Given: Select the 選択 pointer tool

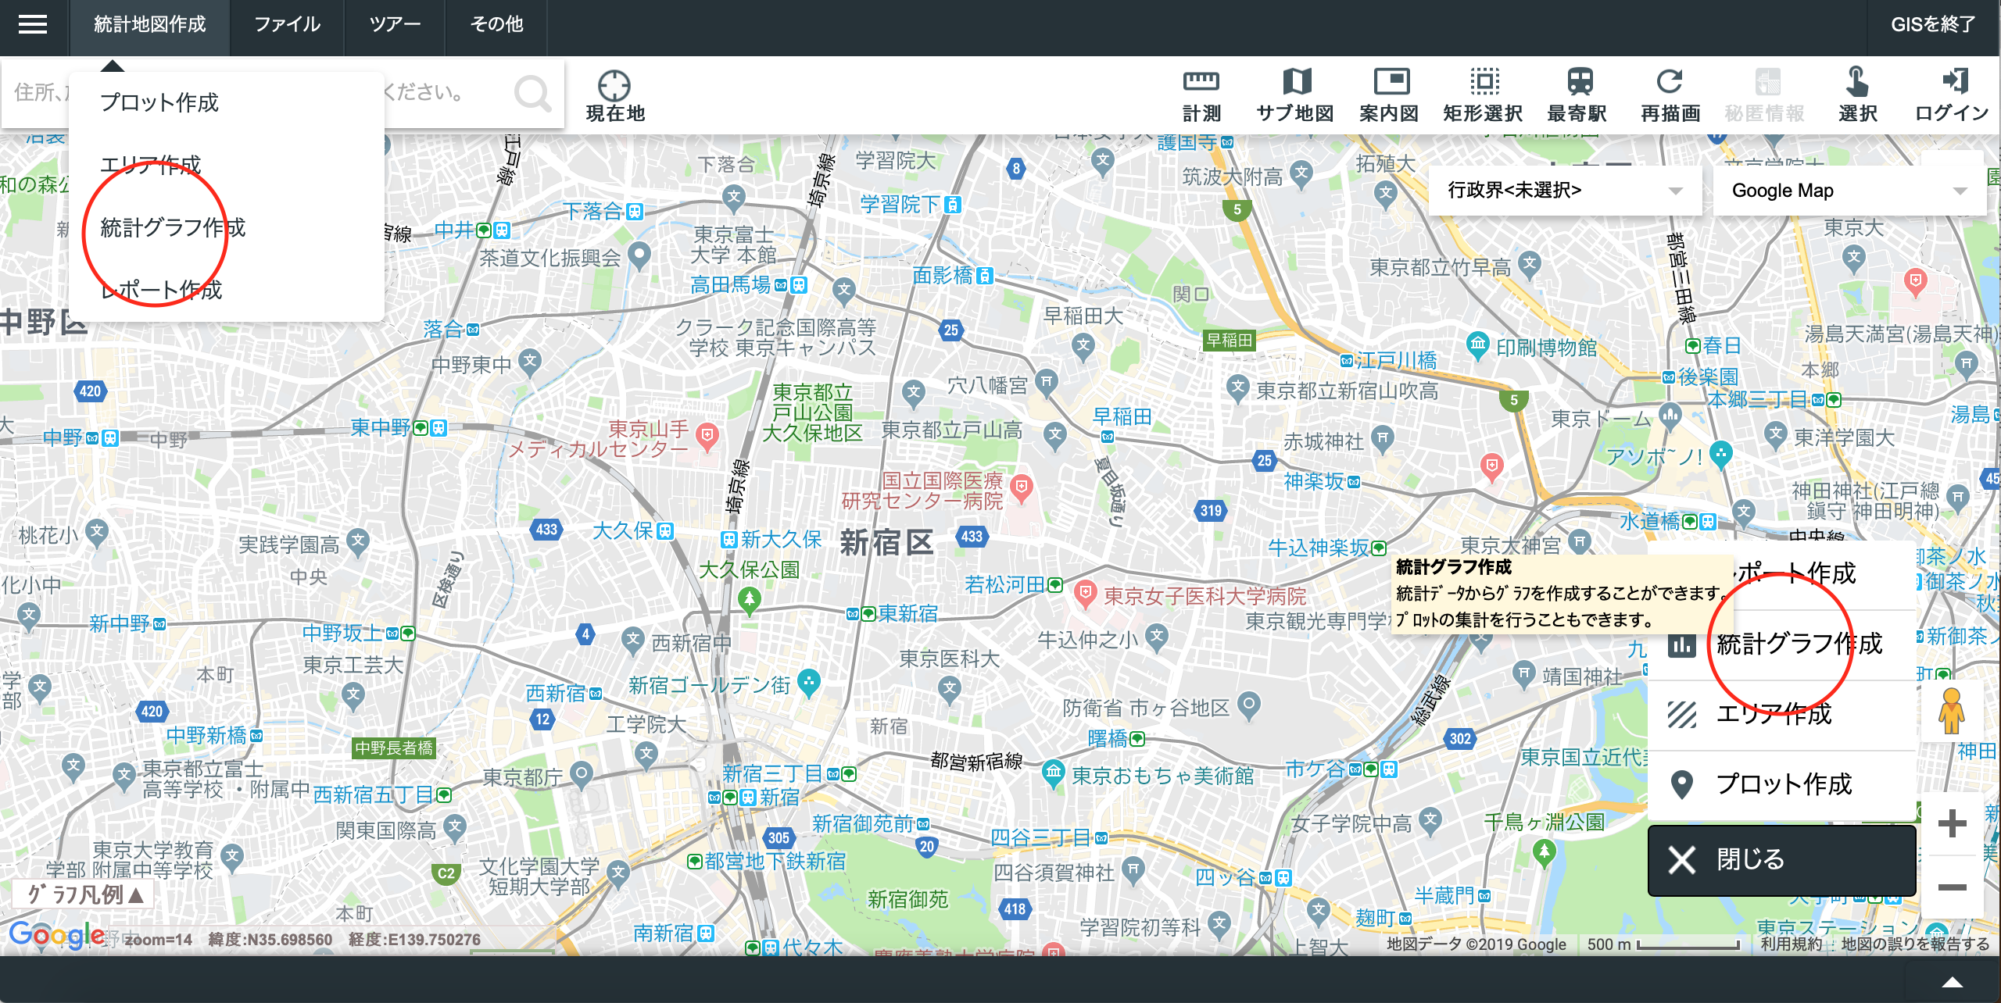Looking at the screenshot, I should [1858, 81].
